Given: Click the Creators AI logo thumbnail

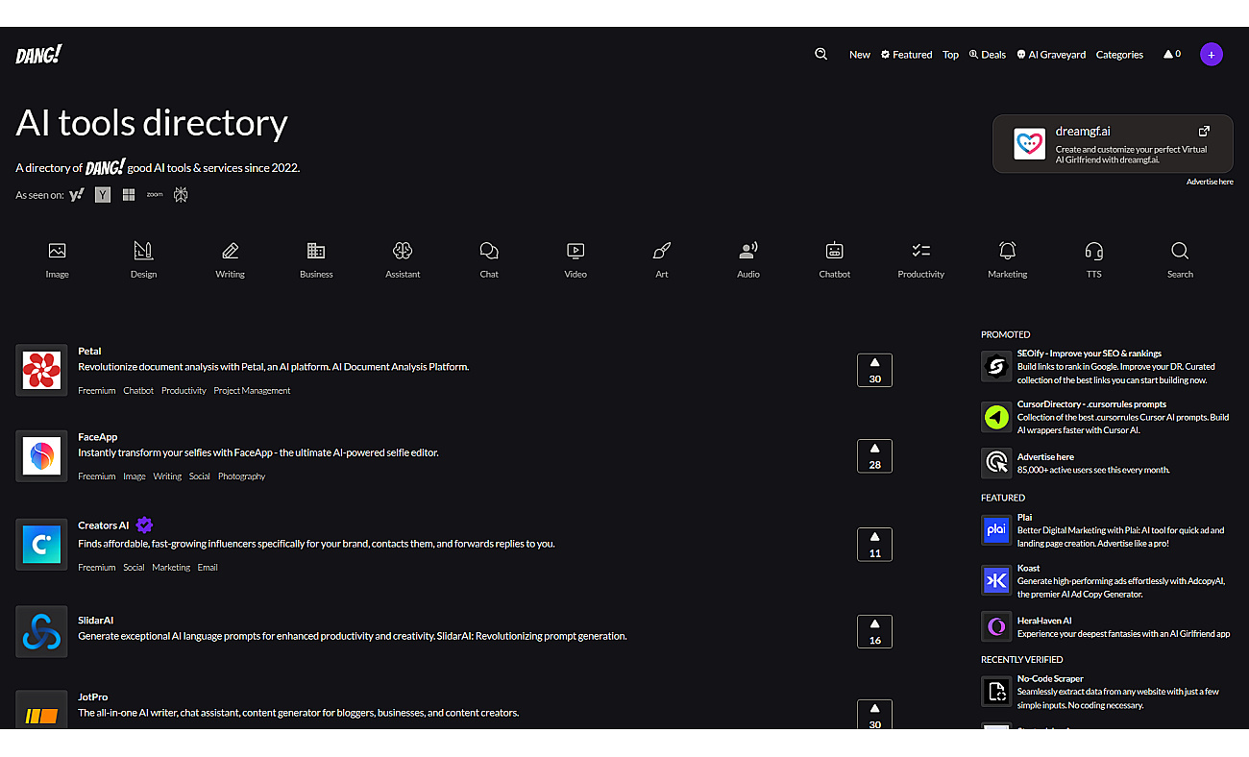Looking at the screenshot, I should click(41, 545).
